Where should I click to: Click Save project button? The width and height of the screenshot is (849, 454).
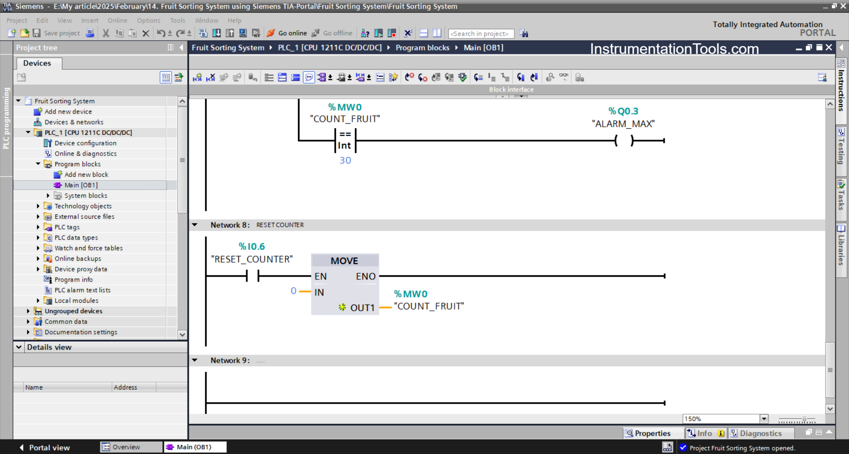pyautogui.click(x=56, y=33)
